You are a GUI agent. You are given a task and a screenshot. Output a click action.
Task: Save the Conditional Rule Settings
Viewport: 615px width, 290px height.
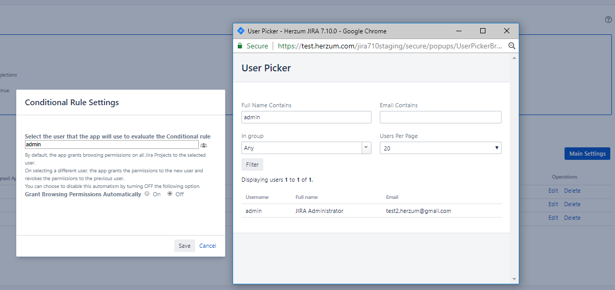pos(184,246)
